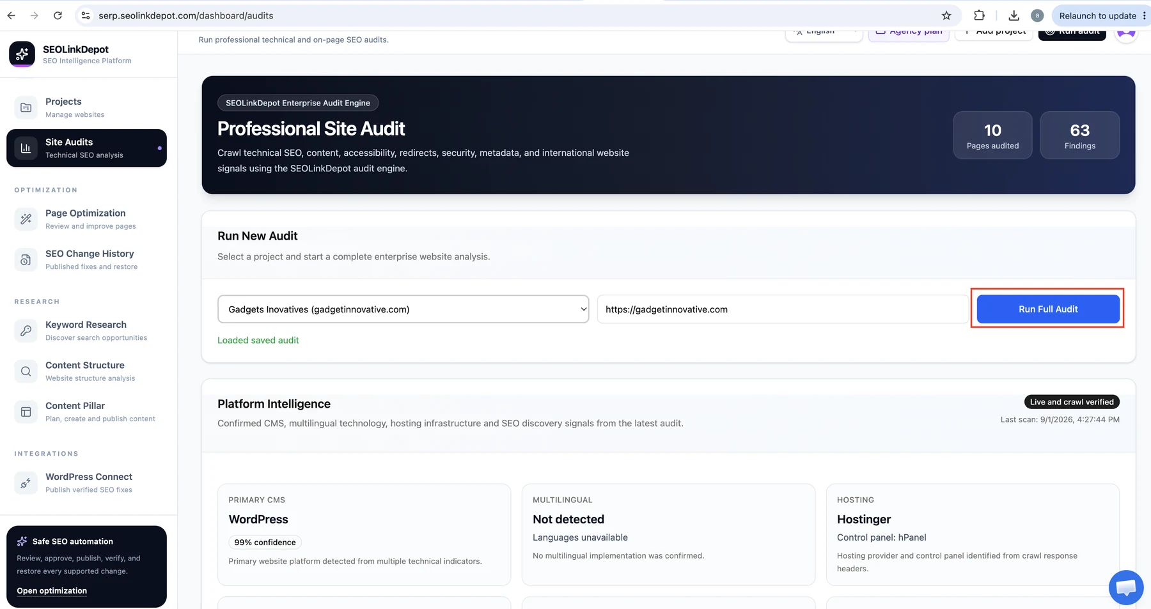The width and height of the screenshot is (1151, 609).
Task: Click the Loaded saved audit message
Action: coord(258,340)
